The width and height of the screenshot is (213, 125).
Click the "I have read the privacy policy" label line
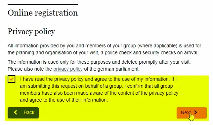pyautogui.click(x=98, y=79)
